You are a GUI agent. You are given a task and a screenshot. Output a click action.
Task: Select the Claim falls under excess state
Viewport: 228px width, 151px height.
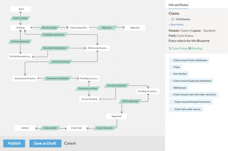click(x=188, y=109)
